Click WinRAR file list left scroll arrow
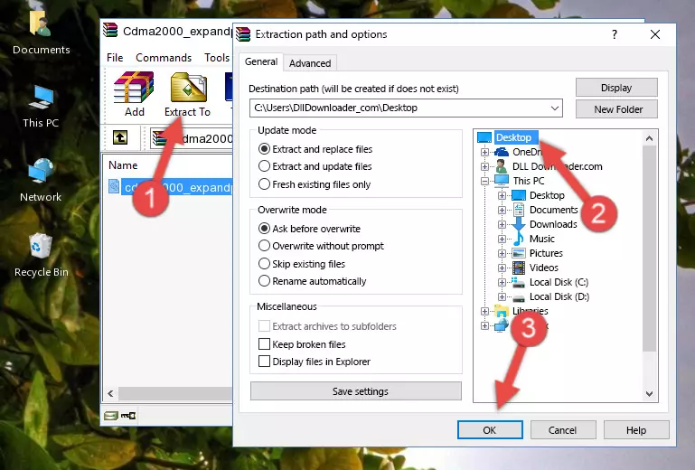The height and width of the screenshot is (470, 695). (x=111, y=393)
